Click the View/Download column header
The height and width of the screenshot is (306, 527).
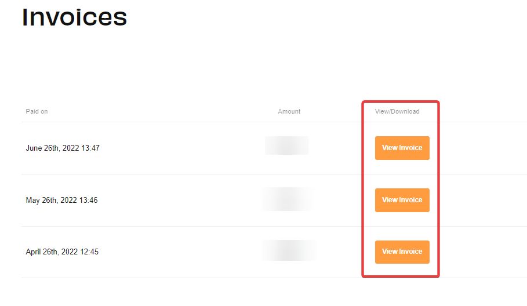(x=397, y=111)
